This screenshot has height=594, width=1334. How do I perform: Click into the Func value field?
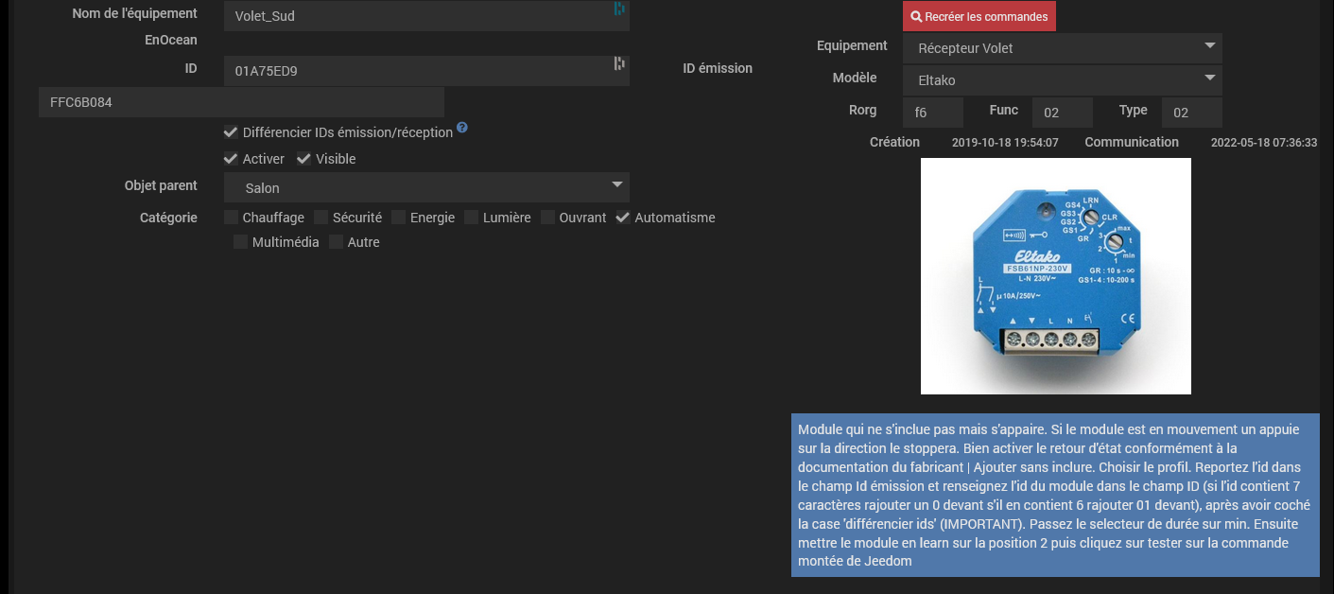[1062, 113]
